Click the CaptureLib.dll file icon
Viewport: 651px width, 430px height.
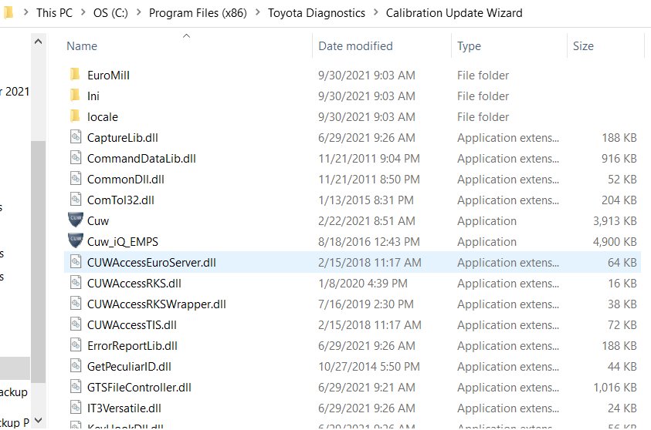click(x=76, y=136)
